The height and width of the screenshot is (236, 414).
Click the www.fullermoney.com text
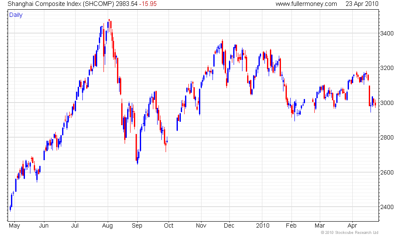(306, 4)
